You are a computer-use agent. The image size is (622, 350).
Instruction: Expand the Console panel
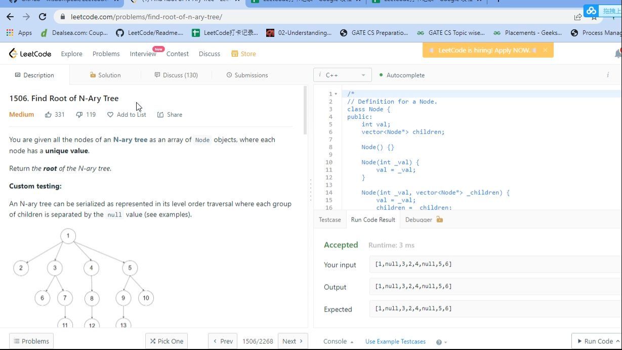[x=338, y=341]
